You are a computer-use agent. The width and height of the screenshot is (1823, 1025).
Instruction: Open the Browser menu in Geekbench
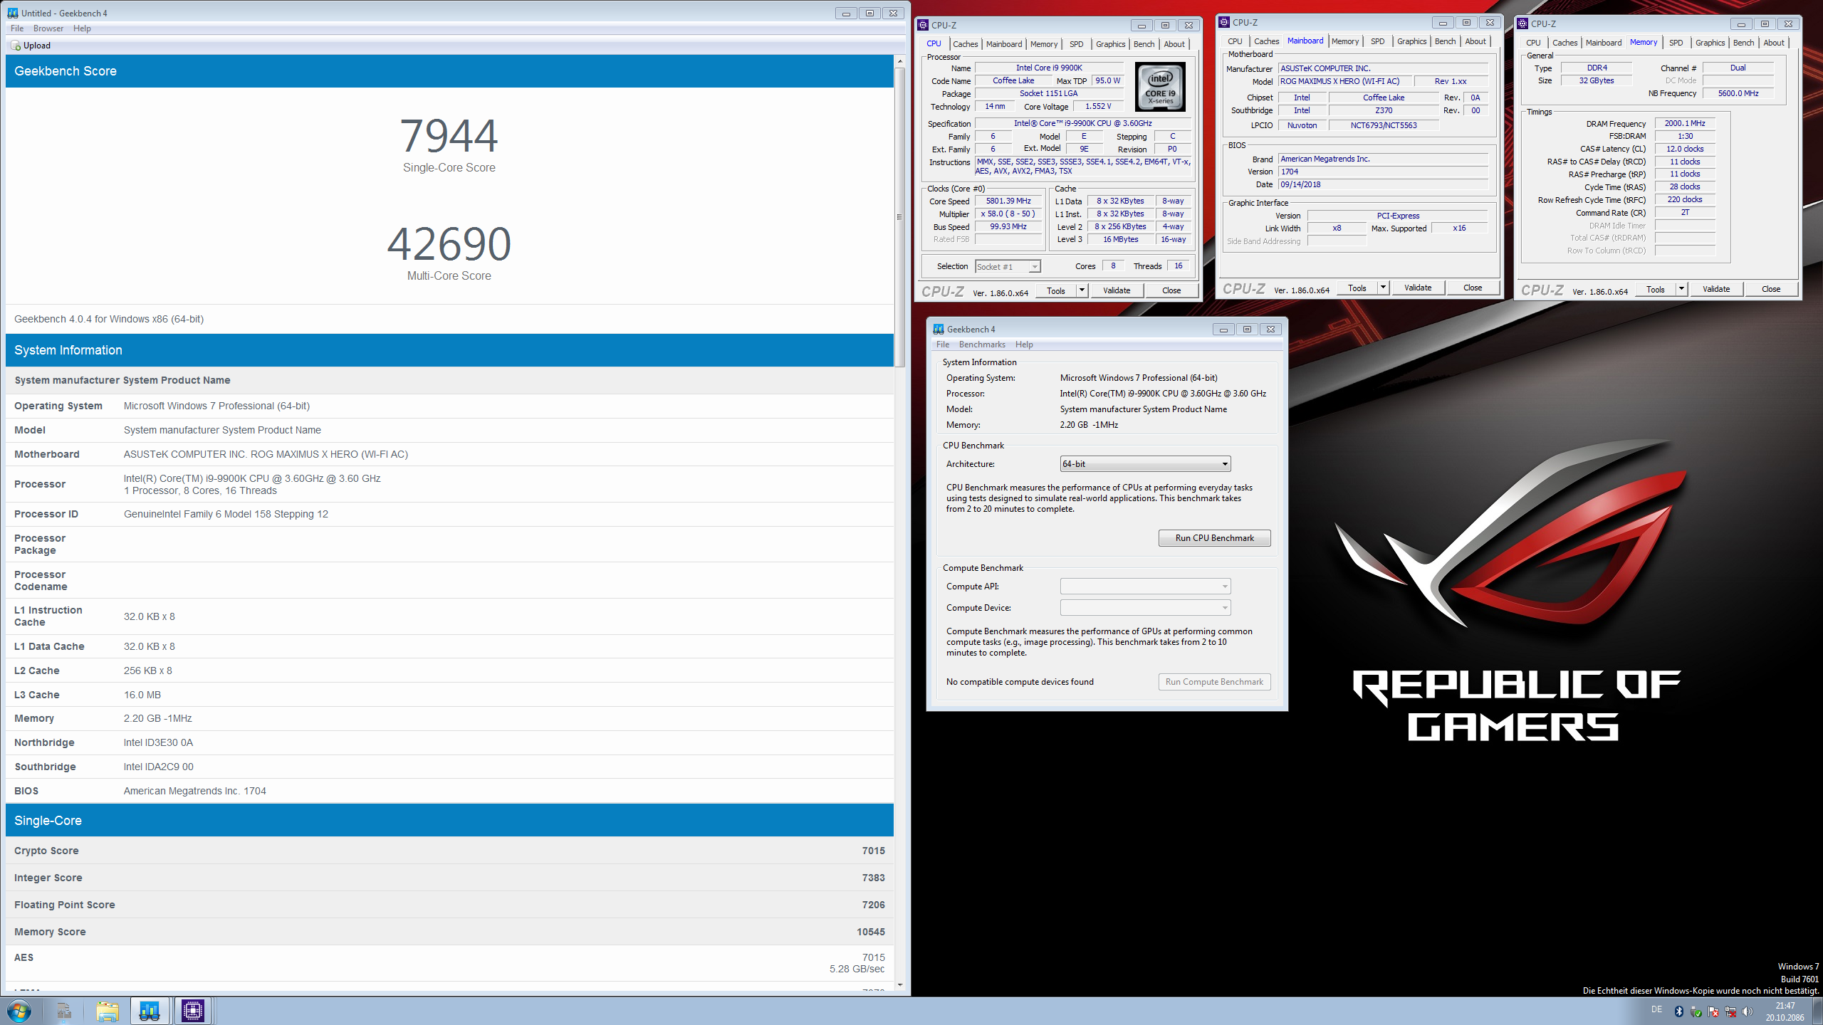(x=48, y=28)
